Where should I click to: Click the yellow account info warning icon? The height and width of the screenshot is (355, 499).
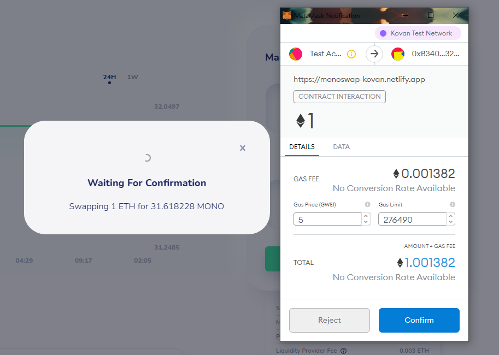(x=351, y=54)
